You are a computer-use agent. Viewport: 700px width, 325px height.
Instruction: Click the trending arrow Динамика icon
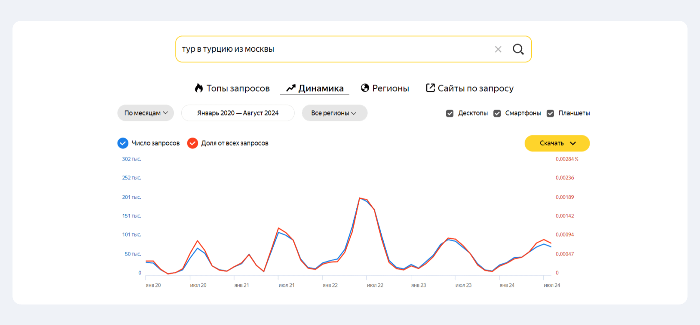[x=291, y=88]
